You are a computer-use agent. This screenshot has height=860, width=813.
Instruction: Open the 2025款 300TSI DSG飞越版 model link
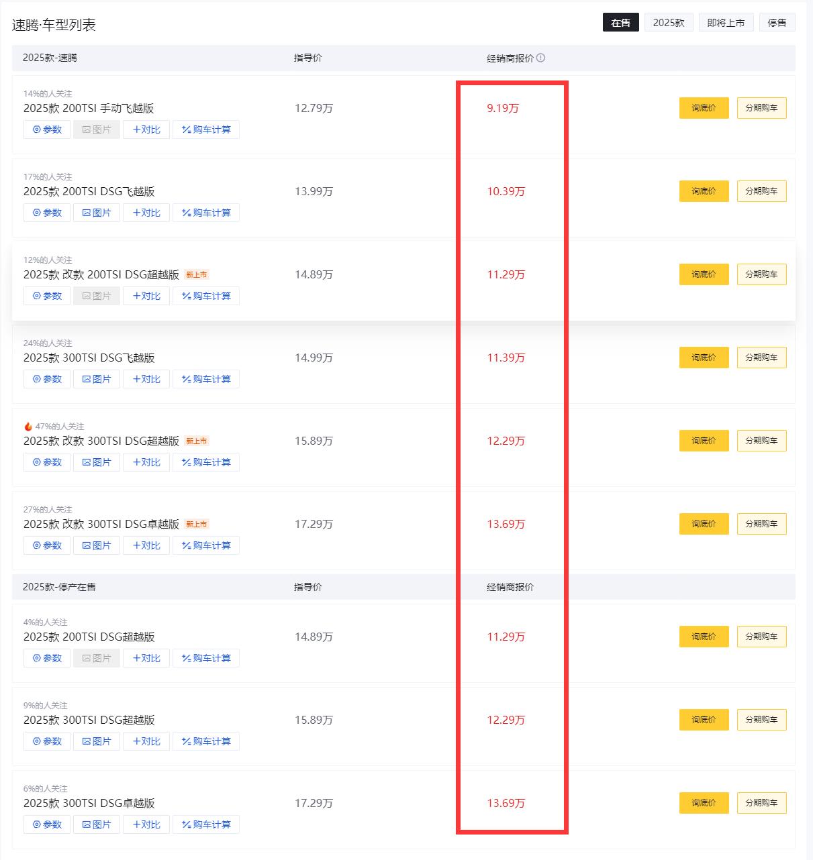point(89,358)
